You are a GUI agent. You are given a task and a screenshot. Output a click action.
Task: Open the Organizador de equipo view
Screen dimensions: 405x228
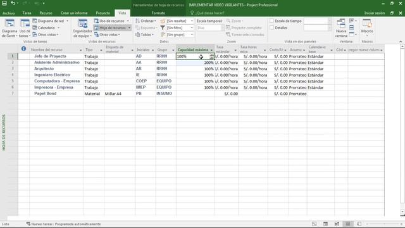coord(82,28)
